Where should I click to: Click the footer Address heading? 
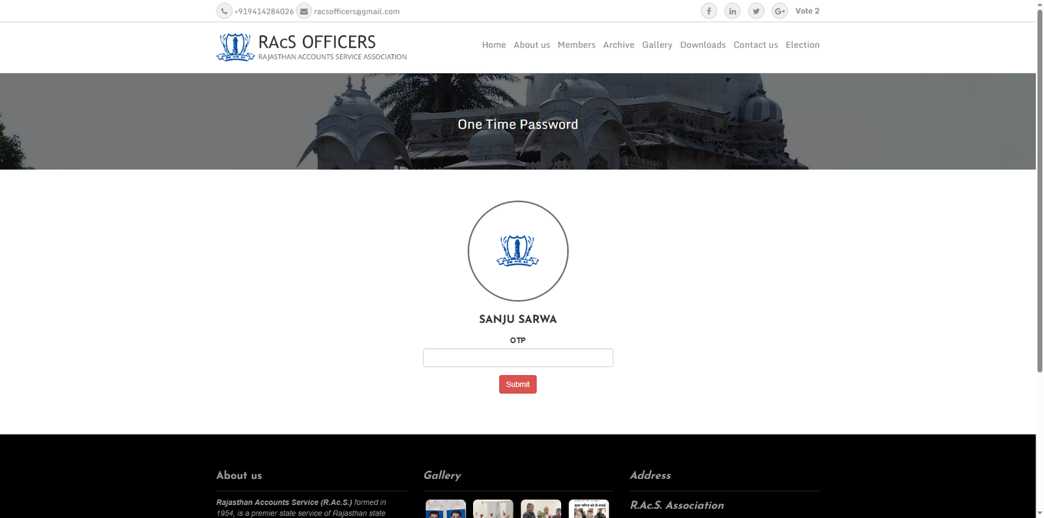[651, 476]
